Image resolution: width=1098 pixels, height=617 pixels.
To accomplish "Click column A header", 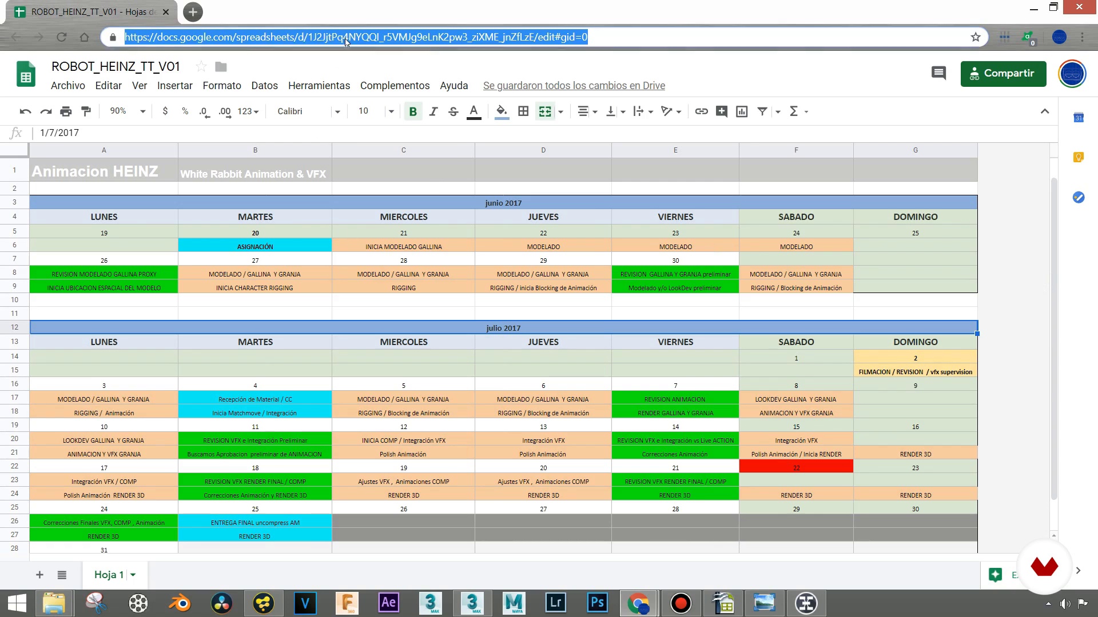I will (x=104, y=150).
